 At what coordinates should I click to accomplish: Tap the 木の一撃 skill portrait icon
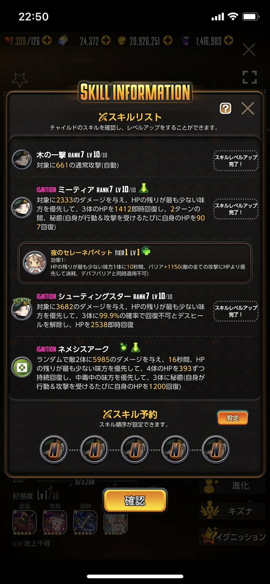coord(21,159)
